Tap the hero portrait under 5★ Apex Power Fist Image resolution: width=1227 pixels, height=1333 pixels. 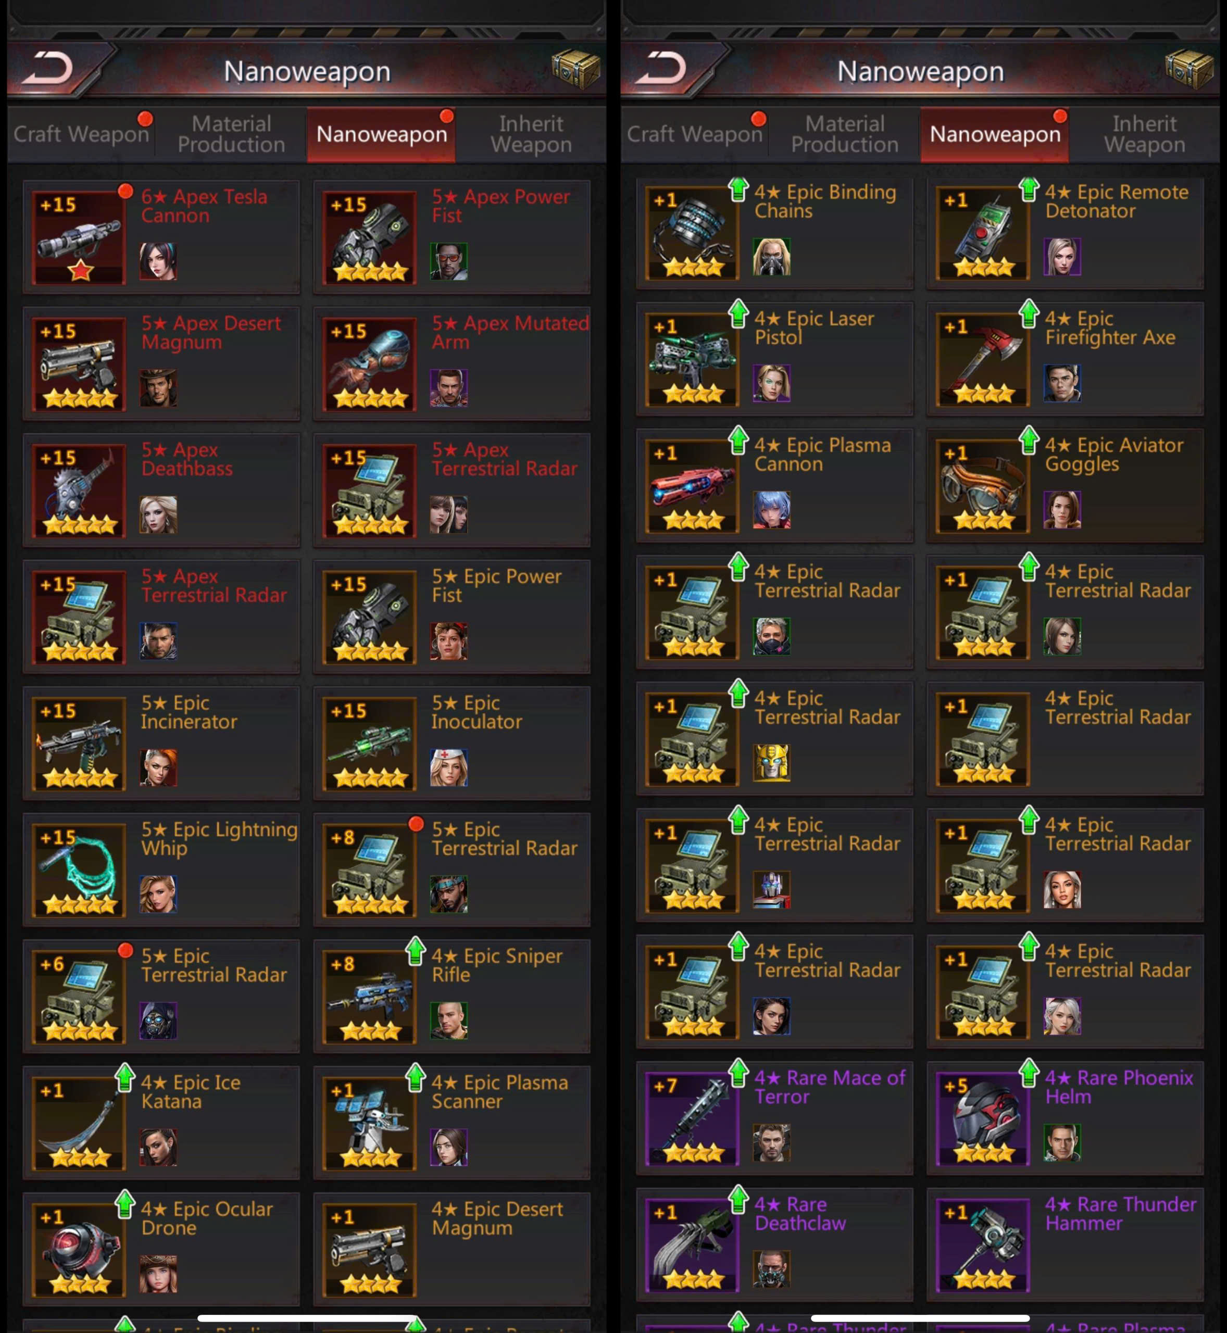tap(449, 261)
